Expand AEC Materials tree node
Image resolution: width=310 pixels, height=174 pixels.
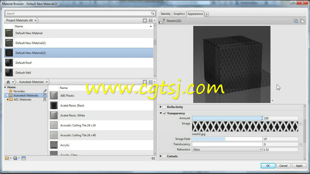7,99
